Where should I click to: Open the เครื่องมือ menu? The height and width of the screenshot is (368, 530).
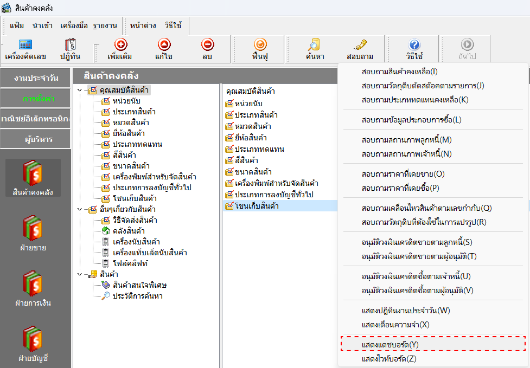pos(74,25)
